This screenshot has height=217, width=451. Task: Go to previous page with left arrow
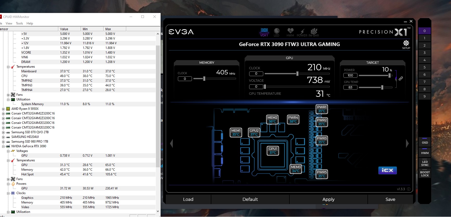[171, 143]
